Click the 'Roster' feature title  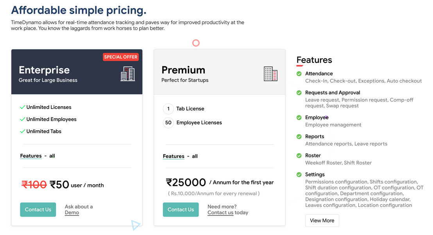[x=313, y=156]
